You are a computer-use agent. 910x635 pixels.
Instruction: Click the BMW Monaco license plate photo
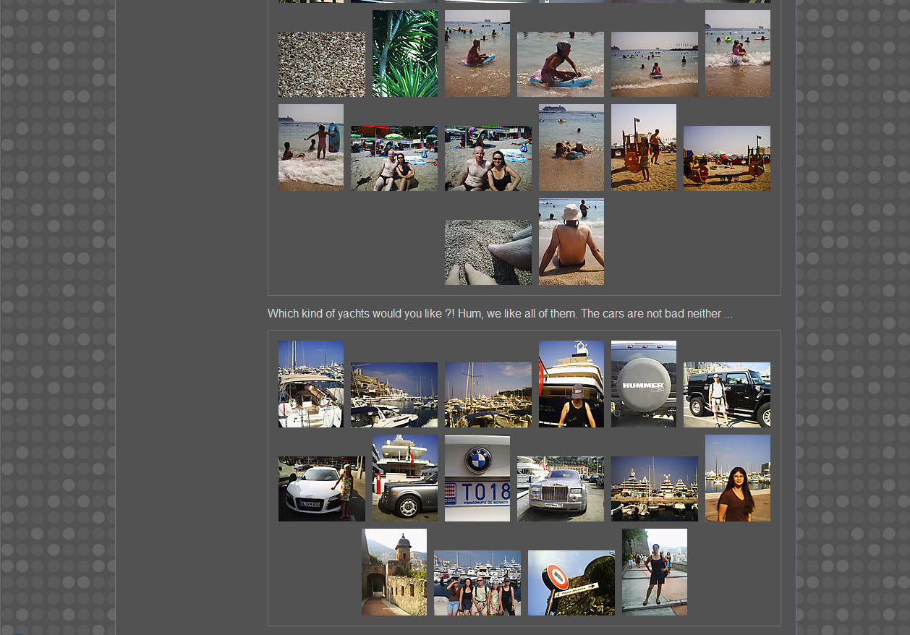point(477,478)
